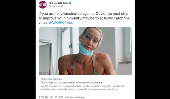Open the Twitter Web App source label
Screen dimensions: 170x99
pos(76,97)
